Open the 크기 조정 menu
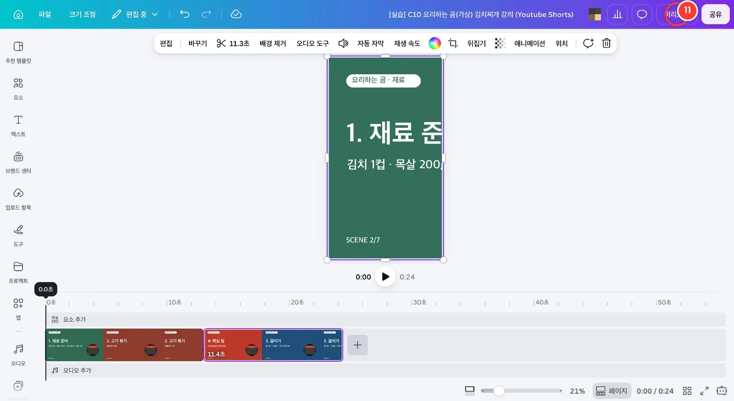The image size is (734, 401). pos(83,14)
